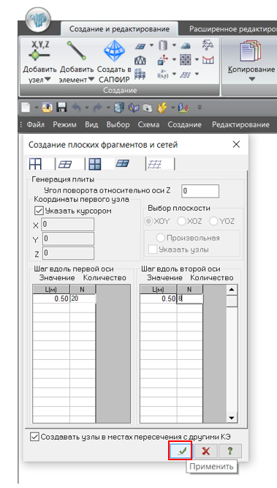This screenshot has height=488, width=277.
Task: Open the Схема menu
Action: point(148,124)
